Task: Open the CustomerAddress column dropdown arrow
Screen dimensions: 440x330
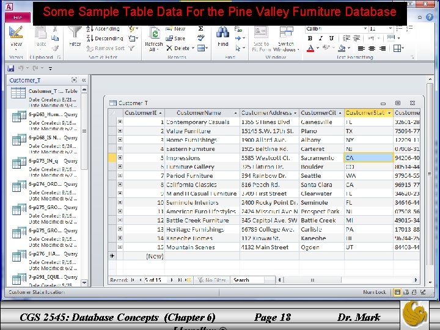Action: 295,113
